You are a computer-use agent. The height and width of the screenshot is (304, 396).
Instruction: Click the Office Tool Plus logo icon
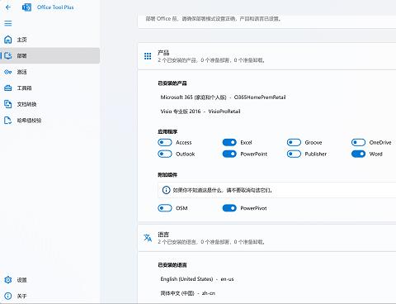pos(26,7)
